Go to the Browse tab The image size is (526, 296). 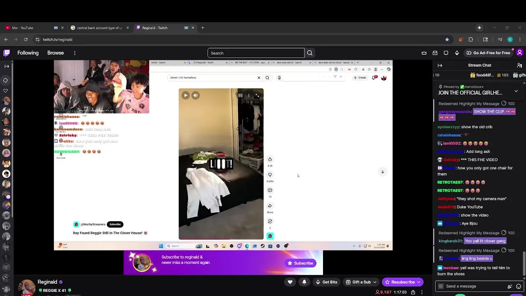pos(55,53)
